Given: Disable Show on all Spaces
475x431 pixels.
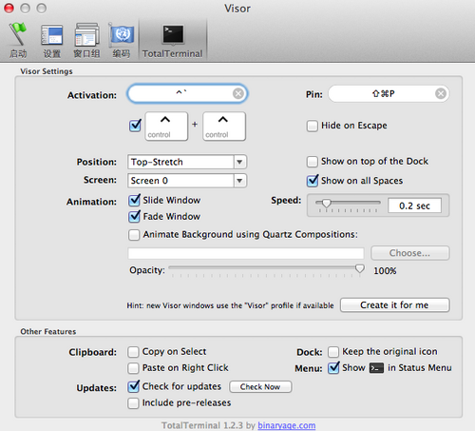Looking at the screenshot, I should pyautogui.click(x=313, y=181).
